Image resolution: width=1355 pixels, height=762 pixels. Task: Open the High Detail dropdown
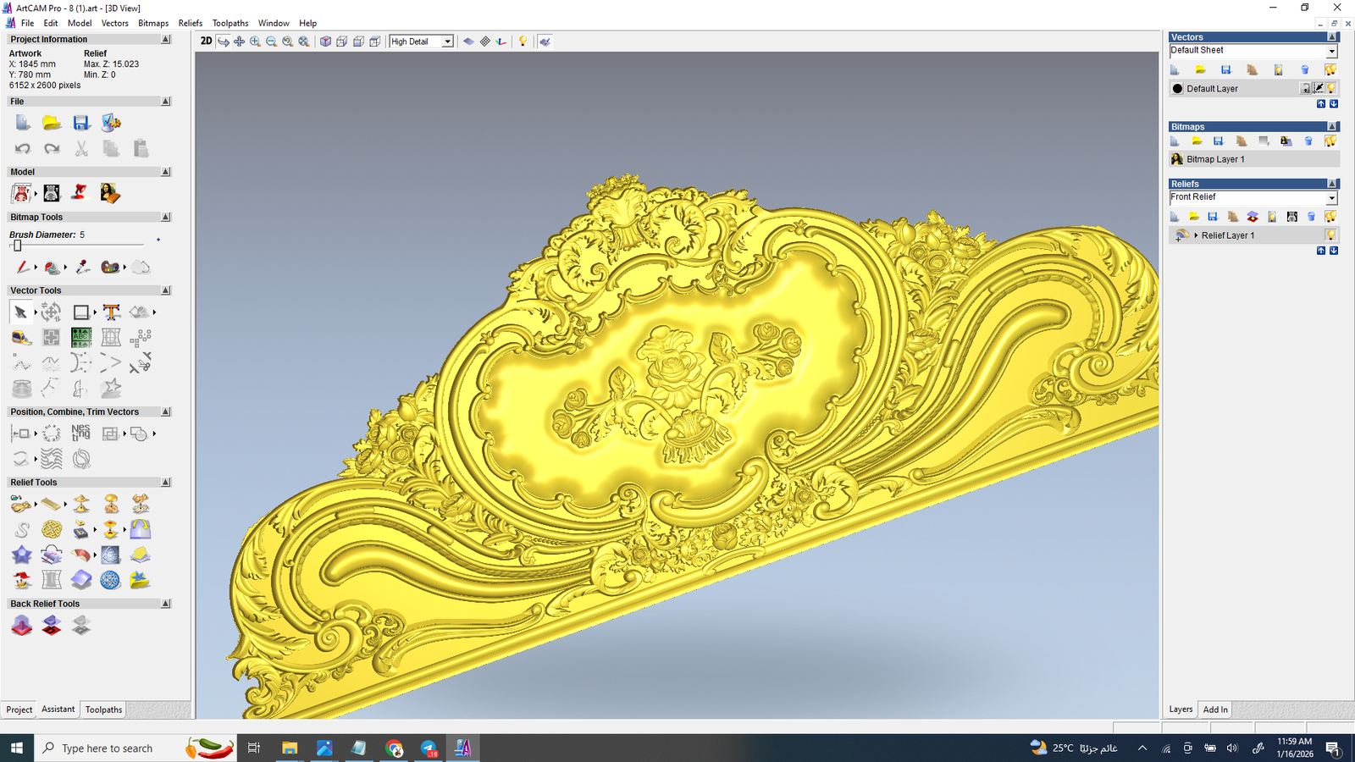pos(447,41)
